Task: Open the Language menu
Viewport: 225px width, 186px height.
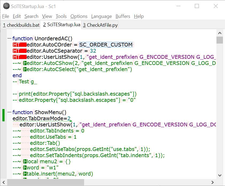Action: tap(101, 16)
